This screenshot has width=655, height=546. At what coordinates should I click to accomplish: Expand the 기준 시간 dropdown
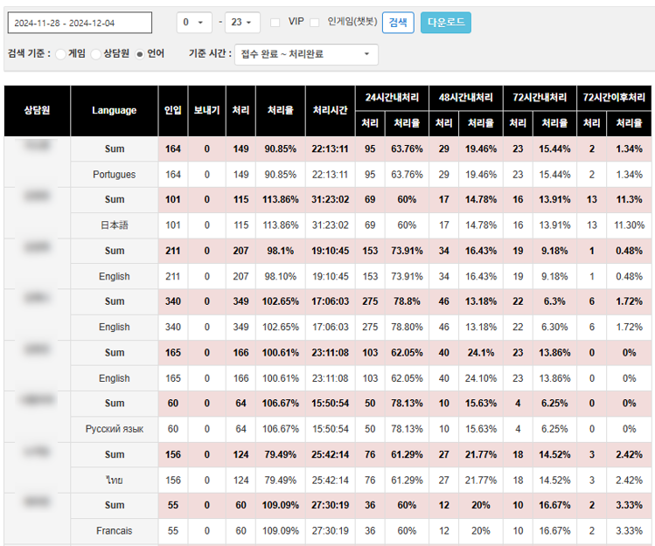click(306, 54)
